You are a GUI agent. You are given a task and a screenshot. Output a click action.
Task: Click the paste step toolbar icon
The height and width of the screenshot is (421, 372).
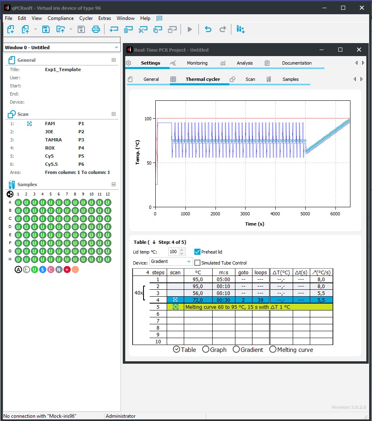point(172,29)
